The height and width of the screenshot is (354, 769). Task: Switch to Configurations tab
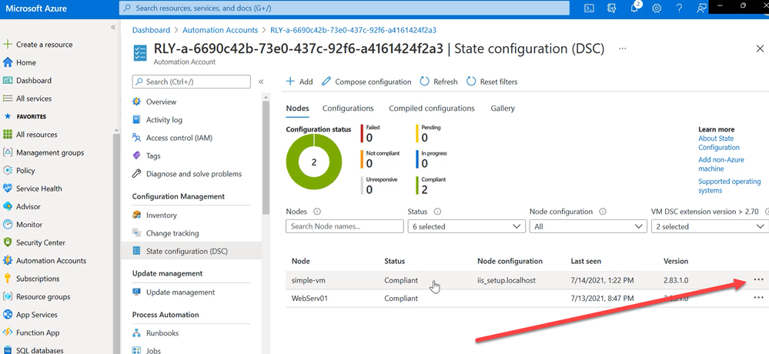(x=348, y=109)
